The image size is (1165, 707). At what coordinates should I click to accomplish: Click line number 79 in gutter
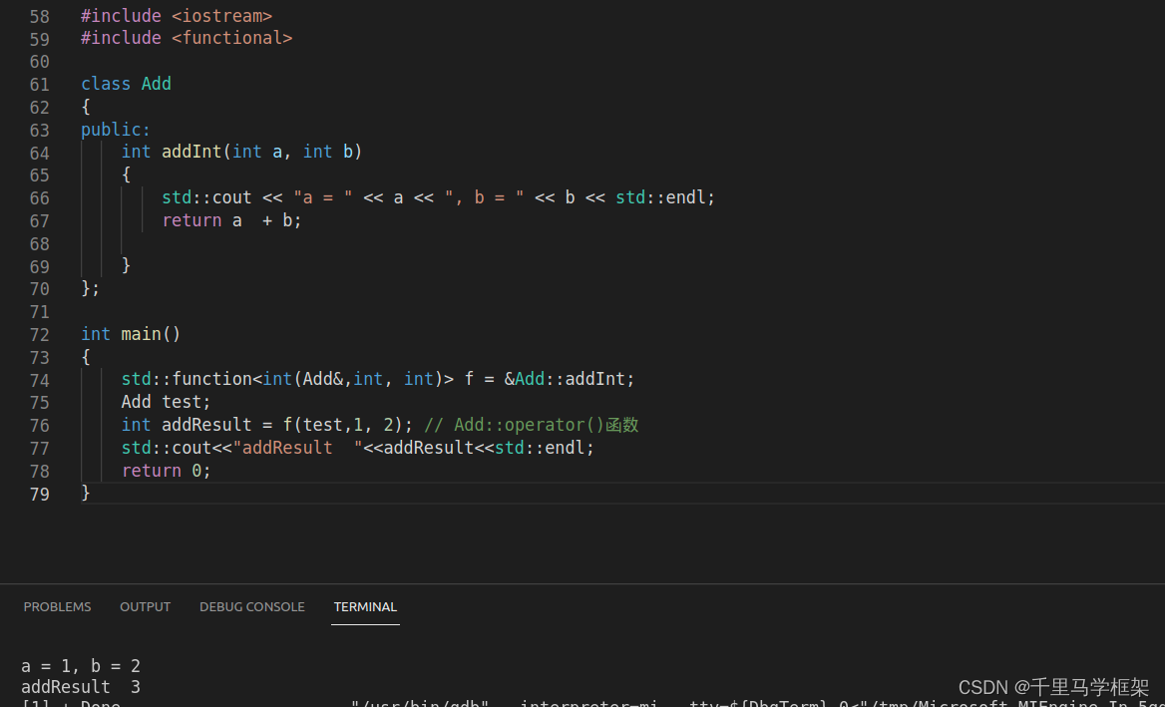pyautogui.click(x=39, y=494)
